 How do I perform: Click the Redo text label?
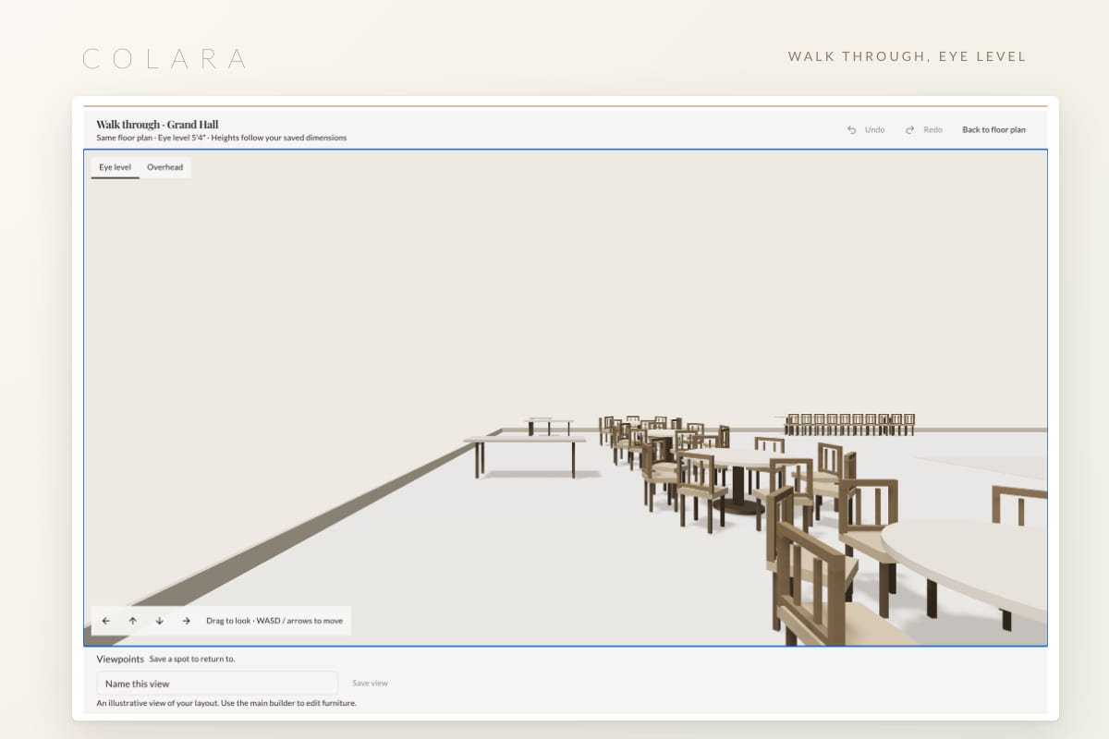click(933, 130)
